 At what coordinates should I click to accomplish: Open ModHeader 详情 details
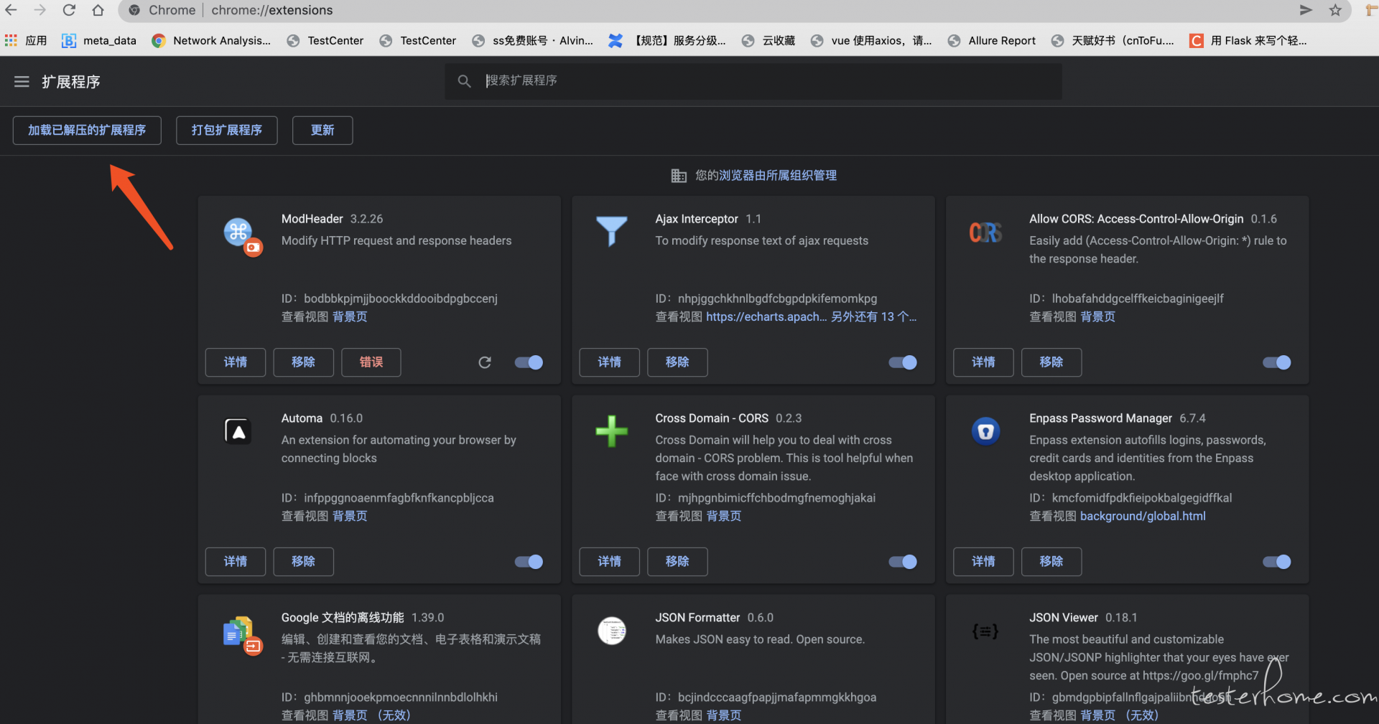236,362
